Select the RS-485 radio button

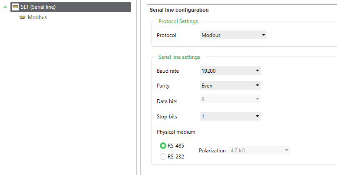coord(163,146)
